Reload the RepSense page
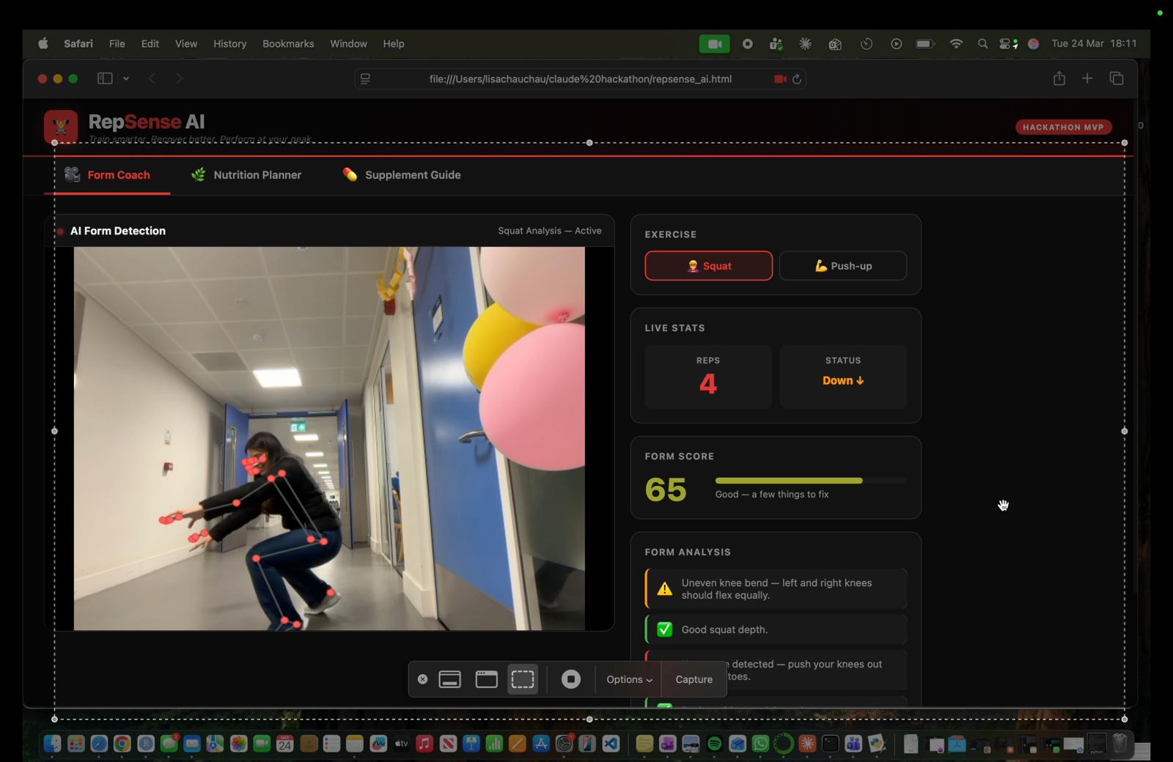The width and height of the screenshot is (1173, 762). click(797, 79)
